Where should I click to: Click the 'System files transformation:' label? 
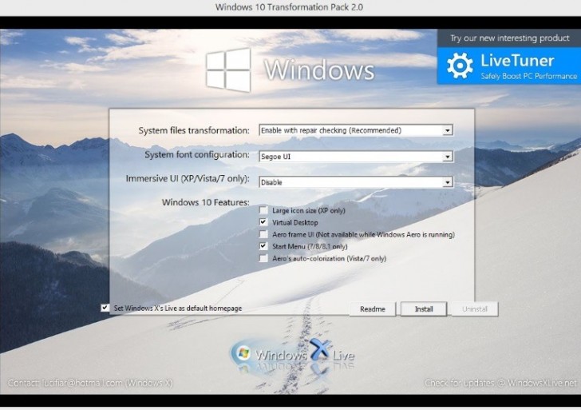coord(194,130)
